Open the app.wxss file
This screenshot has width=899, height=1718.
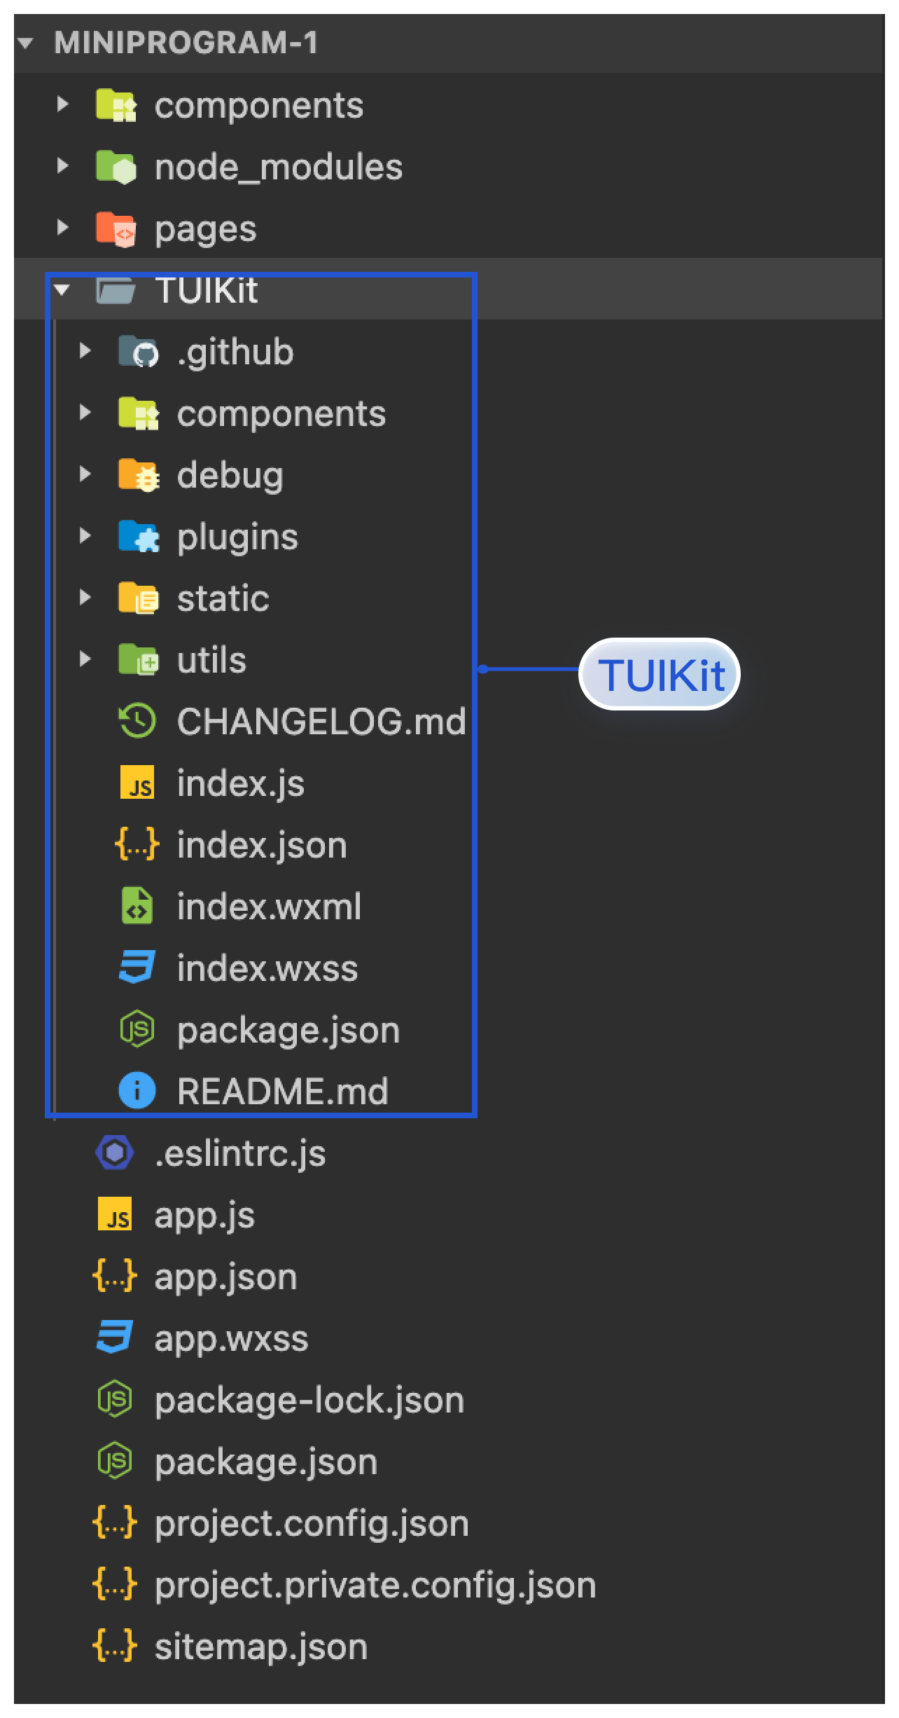[x=231, y=1340]
